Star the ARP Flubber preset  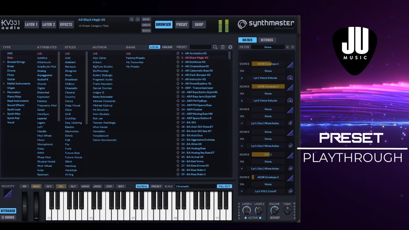point(178,109)
